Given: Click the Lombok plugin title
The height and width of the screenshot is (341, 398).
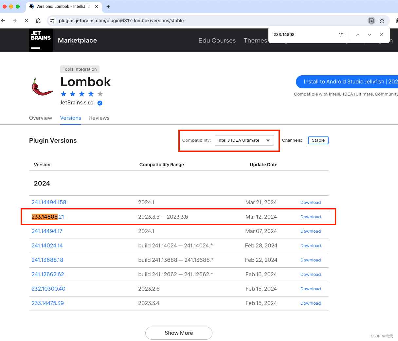Looking at the screenshot, I should pos(86,82).
